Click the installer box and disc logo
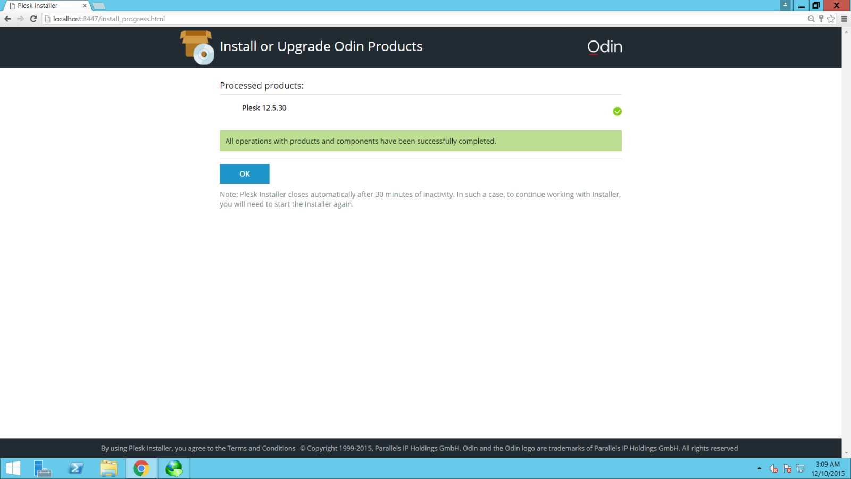The image size is (851, 479). coord(197,47)
